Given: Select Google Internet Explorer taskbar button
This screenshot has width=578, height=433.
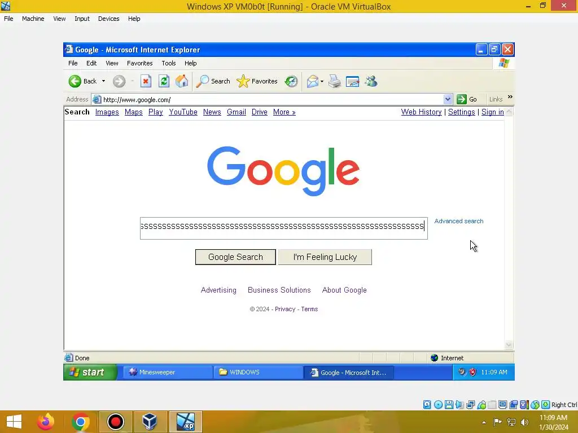Looking at the screenshot, I should pos(349,372).
